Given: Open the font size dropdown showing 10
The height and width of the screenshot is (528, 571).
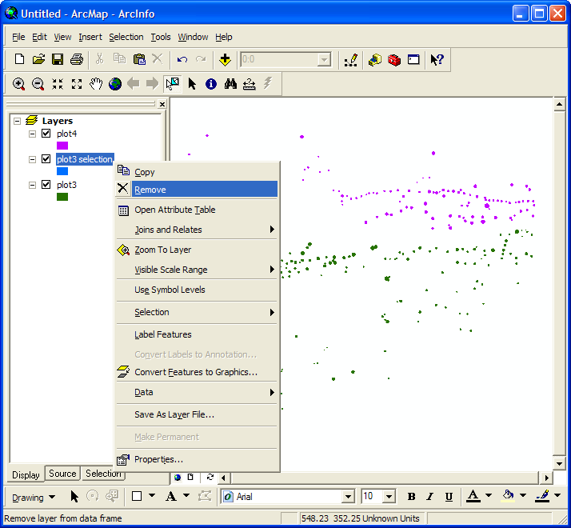Looking at the screenshot, I should click(388, 497).
